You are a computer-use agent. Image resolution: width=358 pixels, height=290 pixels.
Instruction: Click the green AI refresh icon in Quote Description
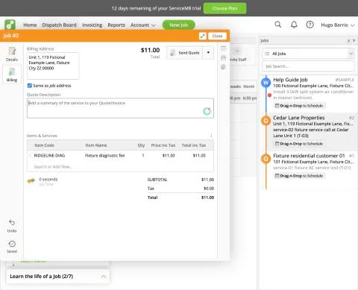[x=207, y=111]
